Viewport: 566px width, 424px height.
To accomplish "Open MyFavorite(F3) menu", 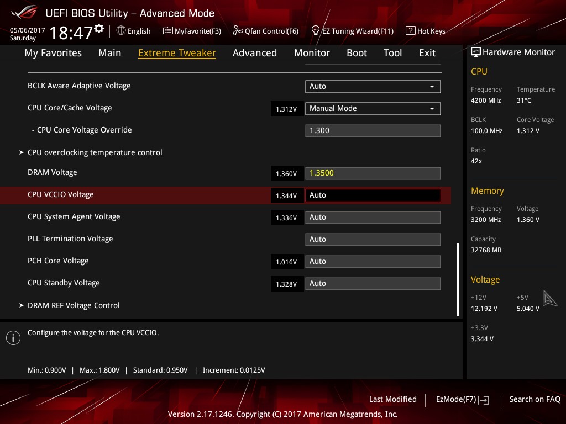I will coord(192,31).
